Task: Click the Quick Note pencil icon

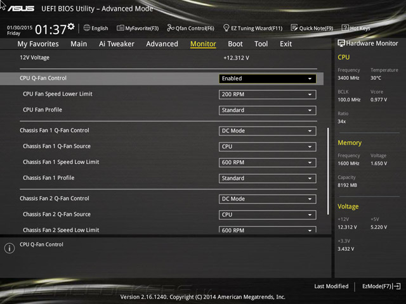Action: click(294, 28)
